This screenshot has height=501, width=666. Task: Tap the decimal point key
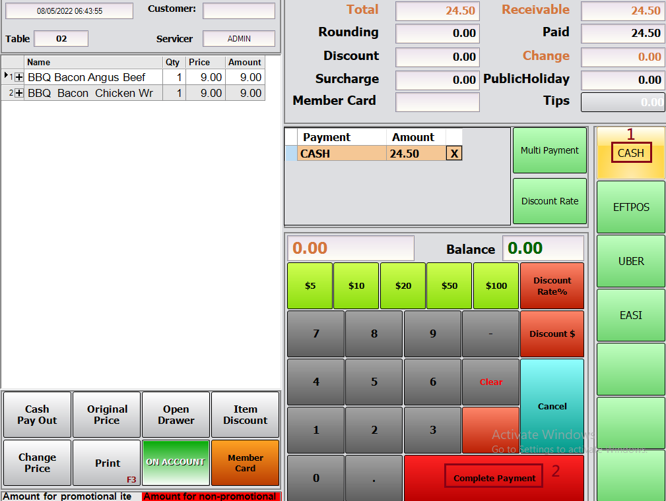[x=374, y=478]
